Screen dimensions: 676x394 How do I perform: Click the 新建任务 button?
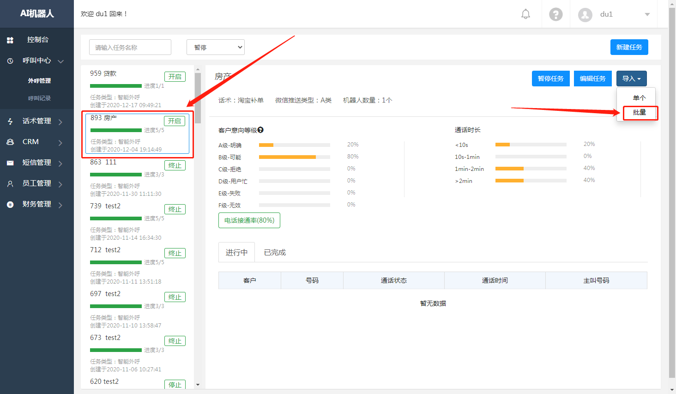coord(629,47)
